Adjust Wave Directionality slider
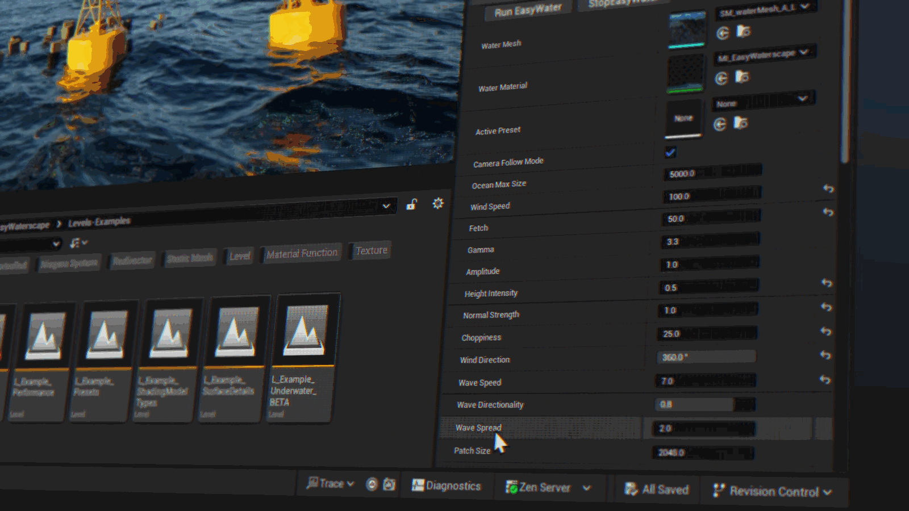The height and width of the screenshot is (511, 909). (x=706, y=404)
